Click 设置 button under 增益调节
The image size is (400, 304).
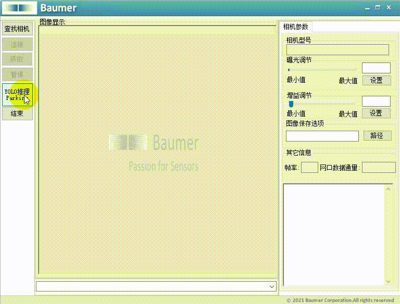point(376,113)
